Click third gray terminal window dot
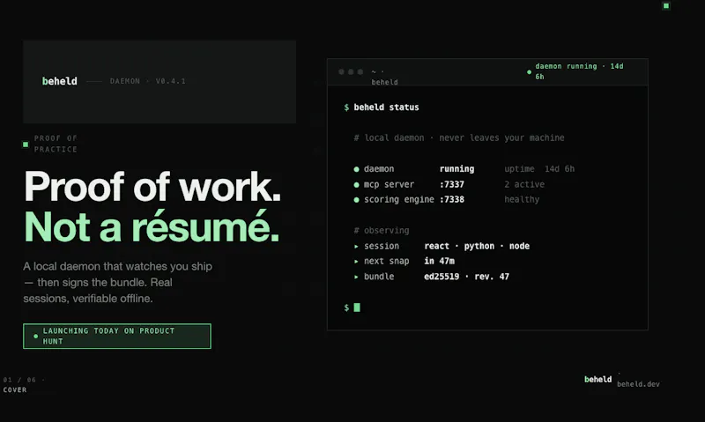The width and height of the screenshot is (705, 422). [x=360, y=72]
